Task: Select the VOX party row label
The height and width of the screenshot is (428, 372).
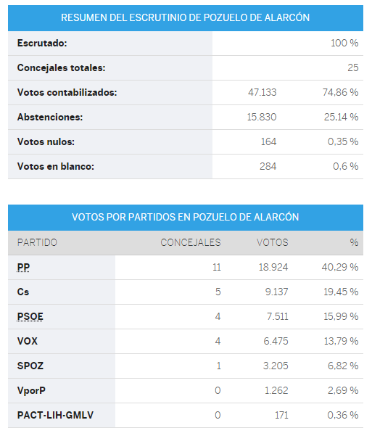Action: [x=28, y=341]
